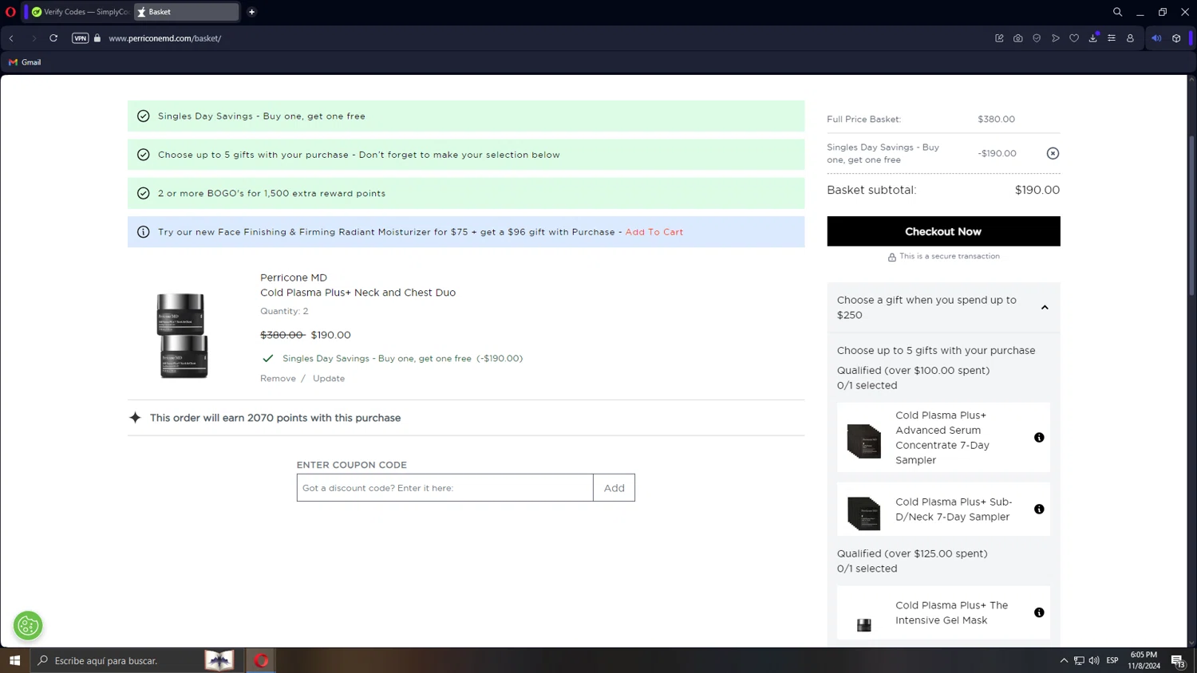The height and width of the screenshot is (673, 1197).
Task: Open the page edit/notes icon in address bar
Action: (999, 38)
